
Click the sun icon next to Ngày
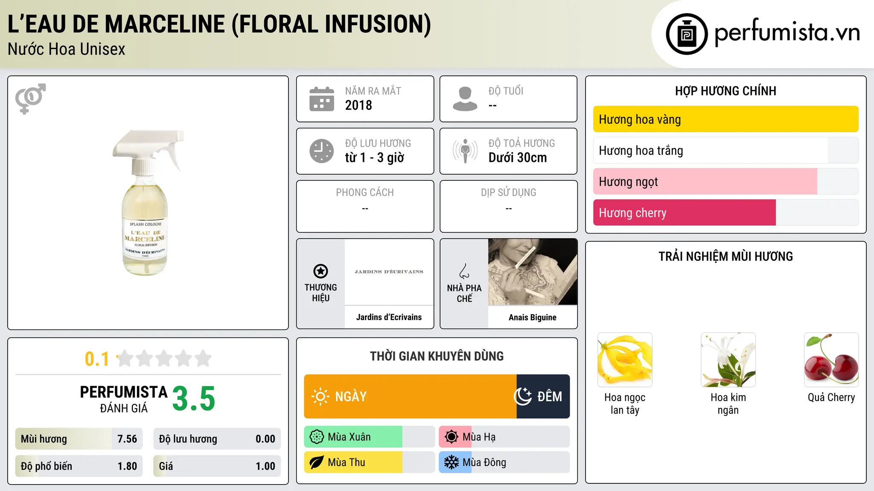pyautogui.click(x=320, y=396)
